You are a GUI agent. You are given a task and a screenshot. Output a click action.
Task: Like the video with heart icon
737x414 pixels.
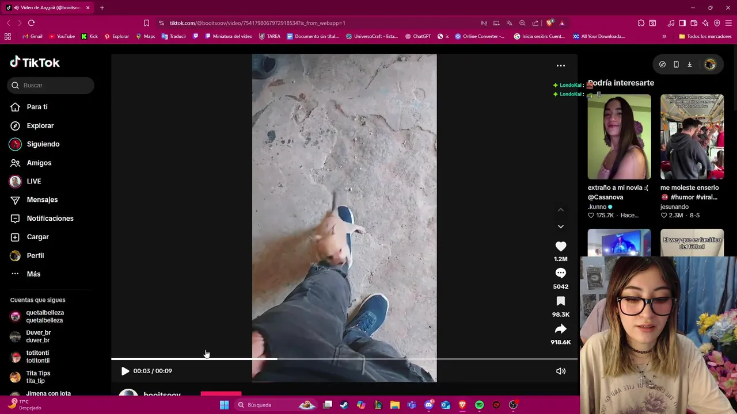pyautogui.click(x=560, y=247)
